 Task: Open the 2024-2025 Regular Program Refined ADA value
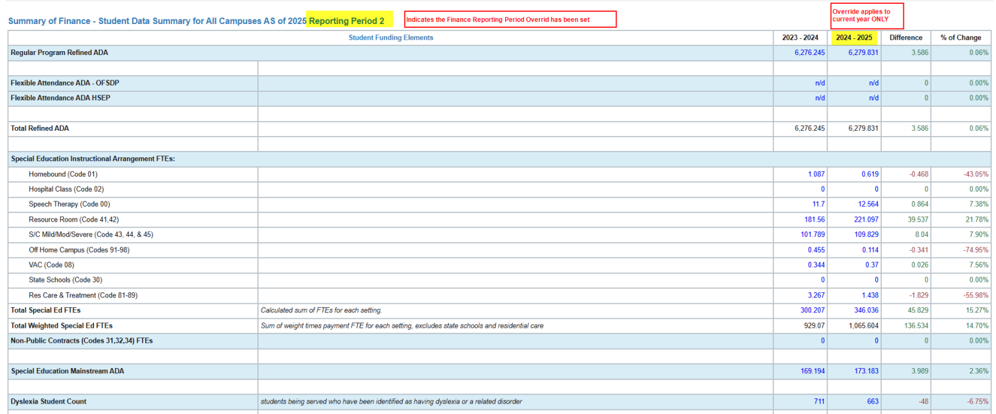(863, 52)
